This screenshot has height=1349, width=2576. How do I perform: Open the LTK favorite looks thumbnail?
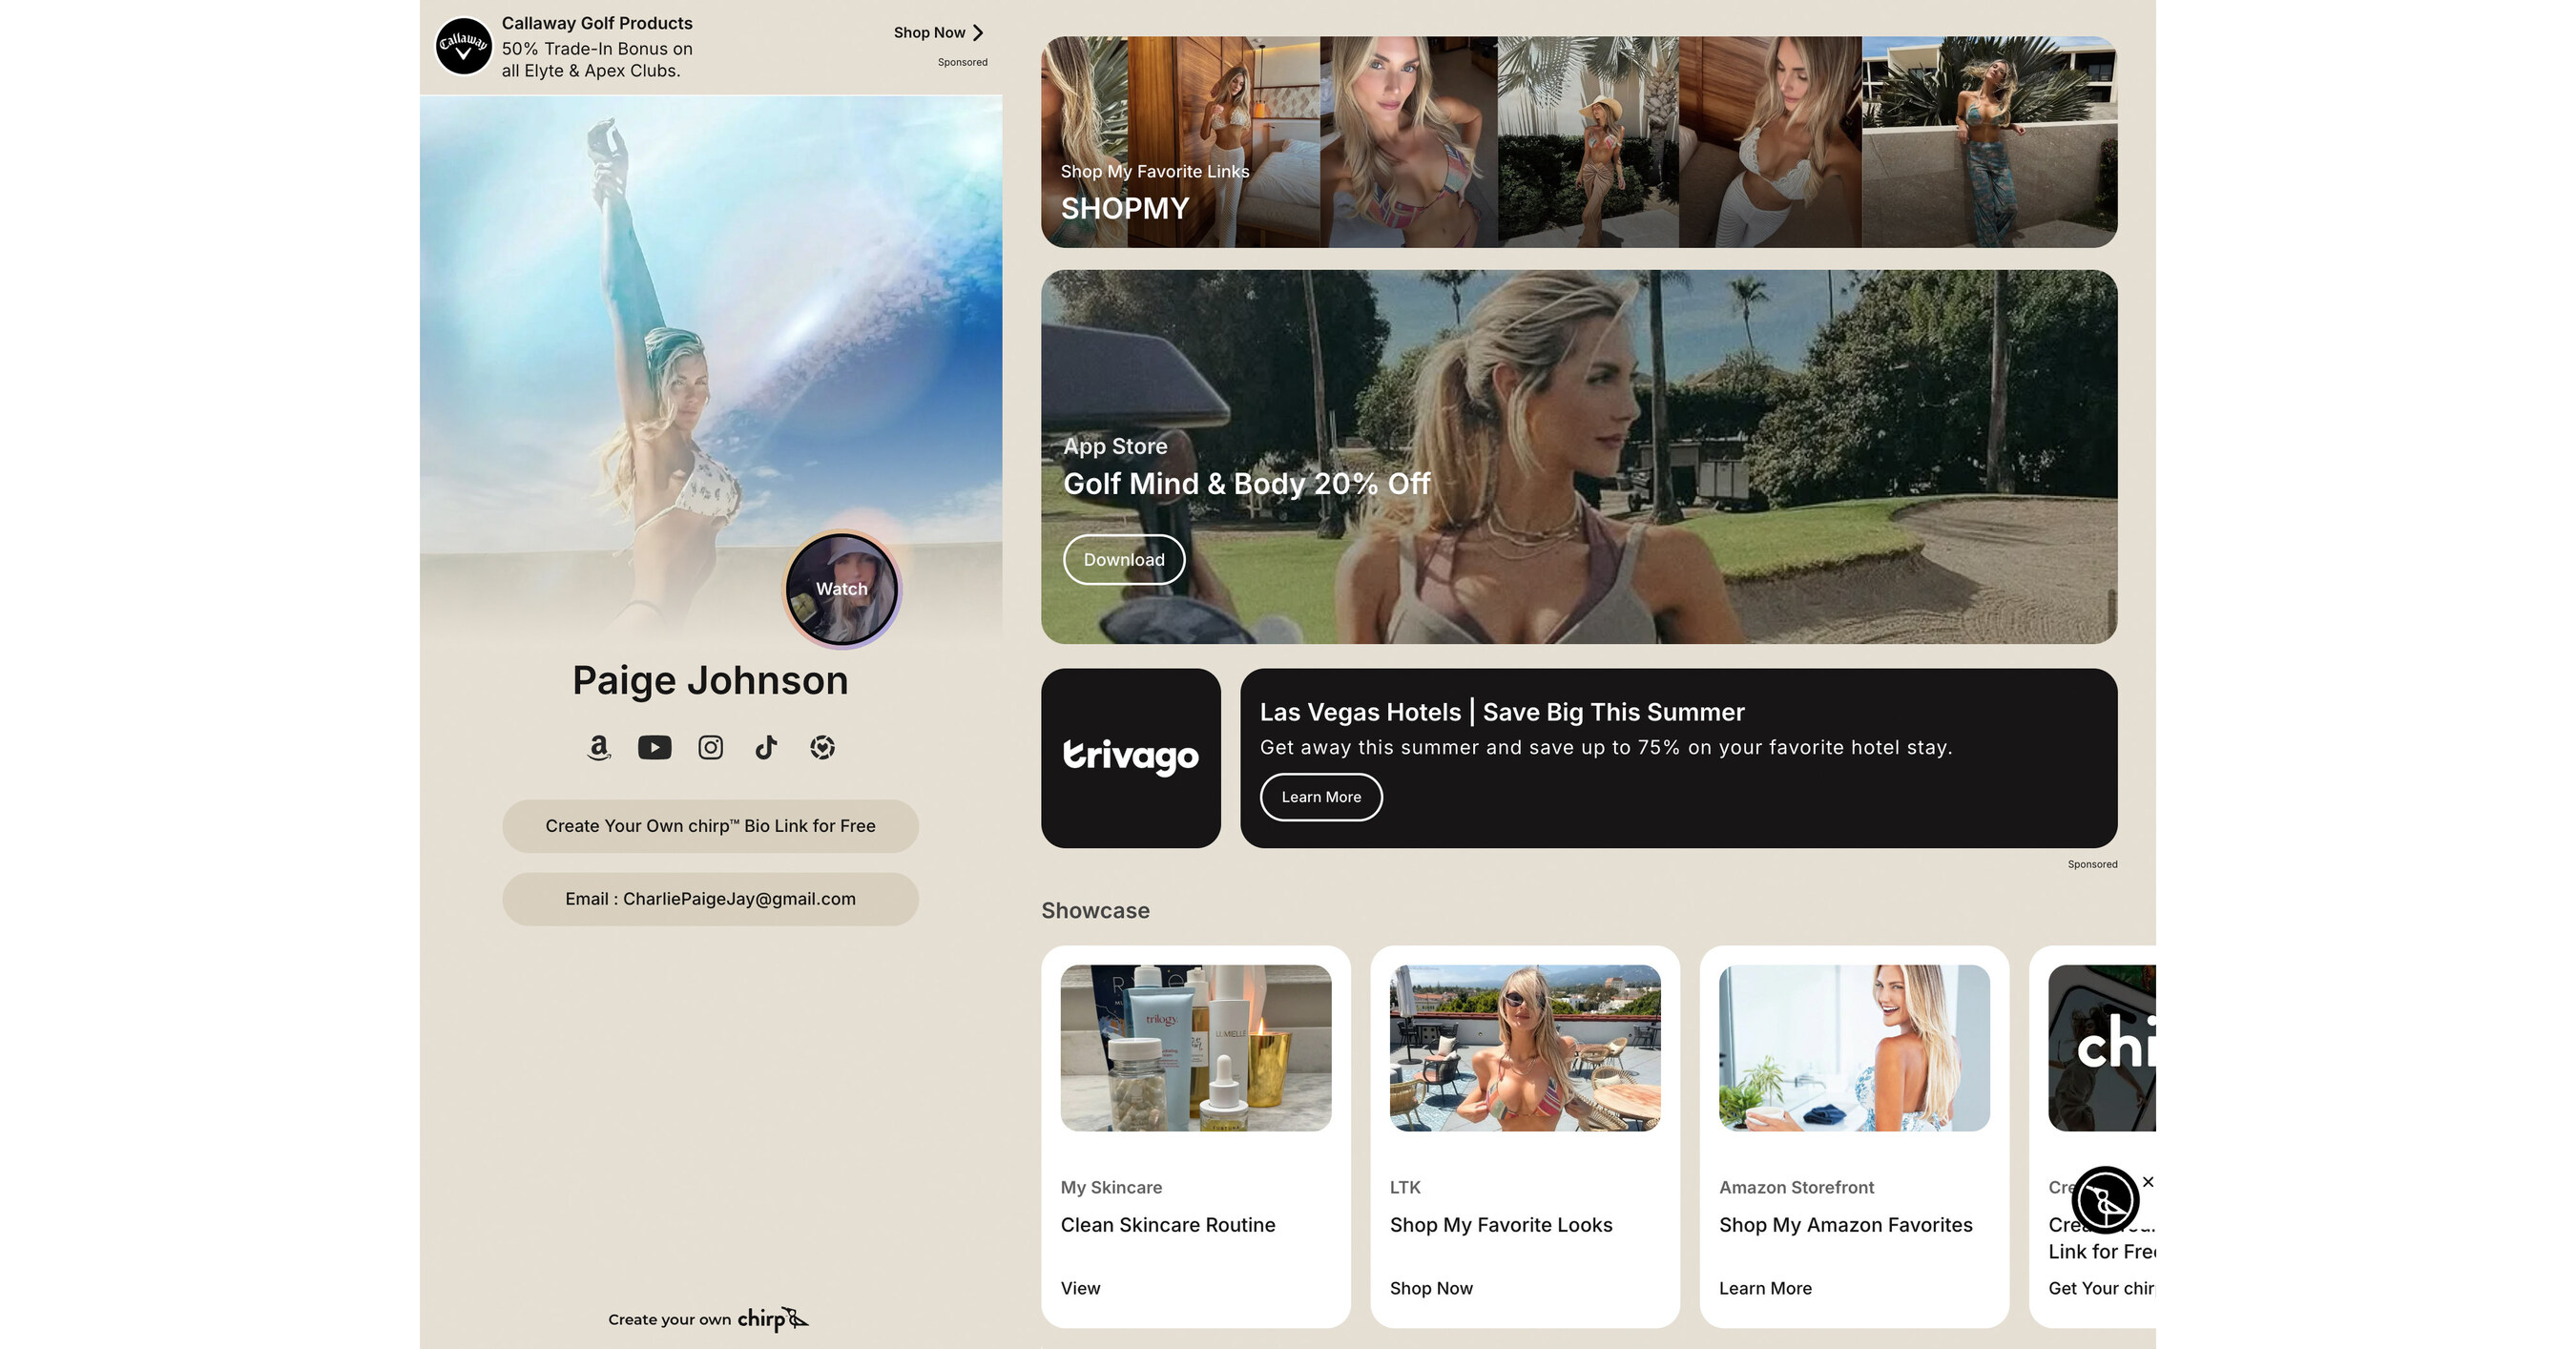click(1525, 1048)
